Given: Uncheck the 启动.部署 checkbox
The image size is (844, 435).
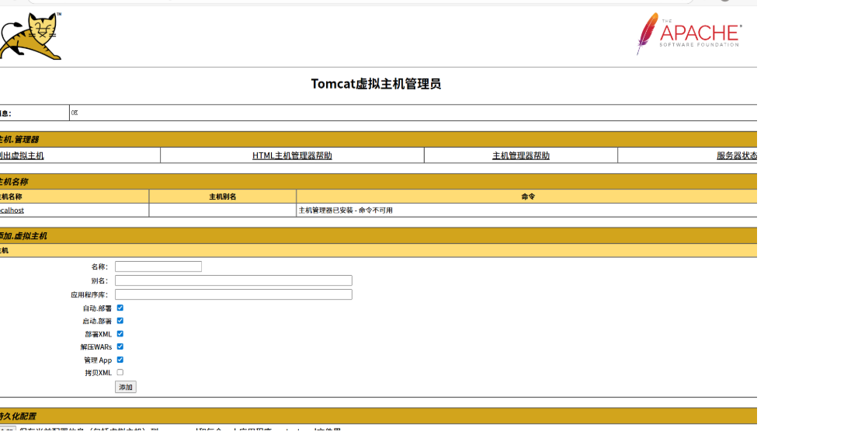Looking at the screenshot, I should [x=120, y=321].
